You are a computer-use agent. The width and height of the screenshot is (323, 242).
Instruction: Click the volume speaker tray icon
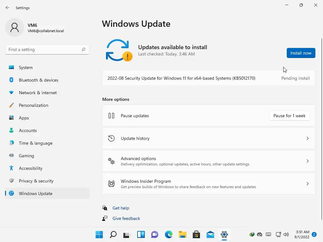[286, 234]
